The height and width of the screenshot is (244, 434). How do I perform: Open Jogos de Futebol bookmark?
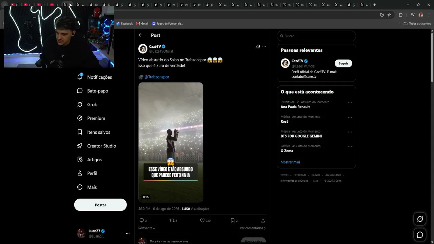pyautogui.click(x=167, y=24)
